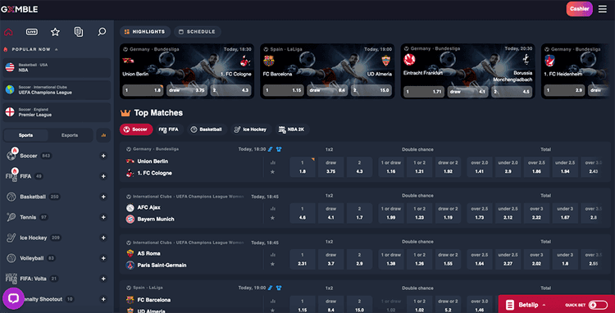The width and height of the screenshot is (615, 313).
Task: Open favorites star icon in sidebar
Action: click(55, 32)
